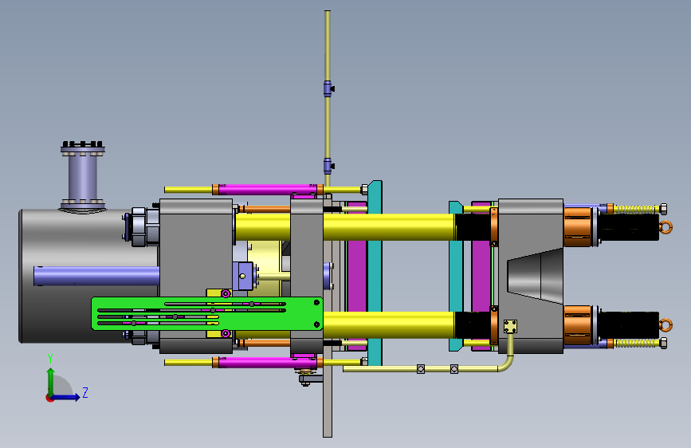Click the blue horizontal cylinder inside the tank

[96, 276]
